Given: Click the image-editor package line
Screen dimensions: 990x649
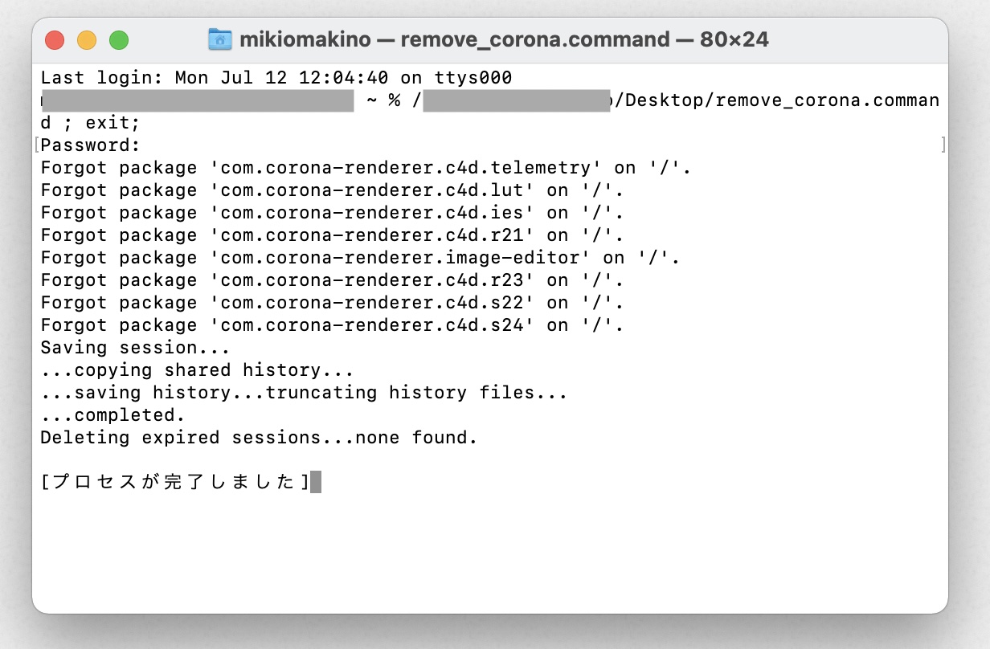Looking at the screenshot, I should pos(360,258).
